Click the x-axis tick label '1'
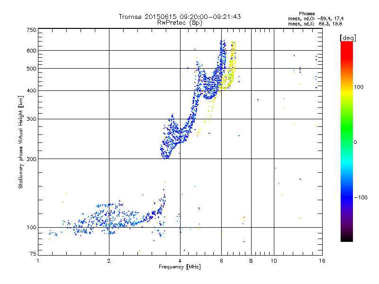 [38, 261]
